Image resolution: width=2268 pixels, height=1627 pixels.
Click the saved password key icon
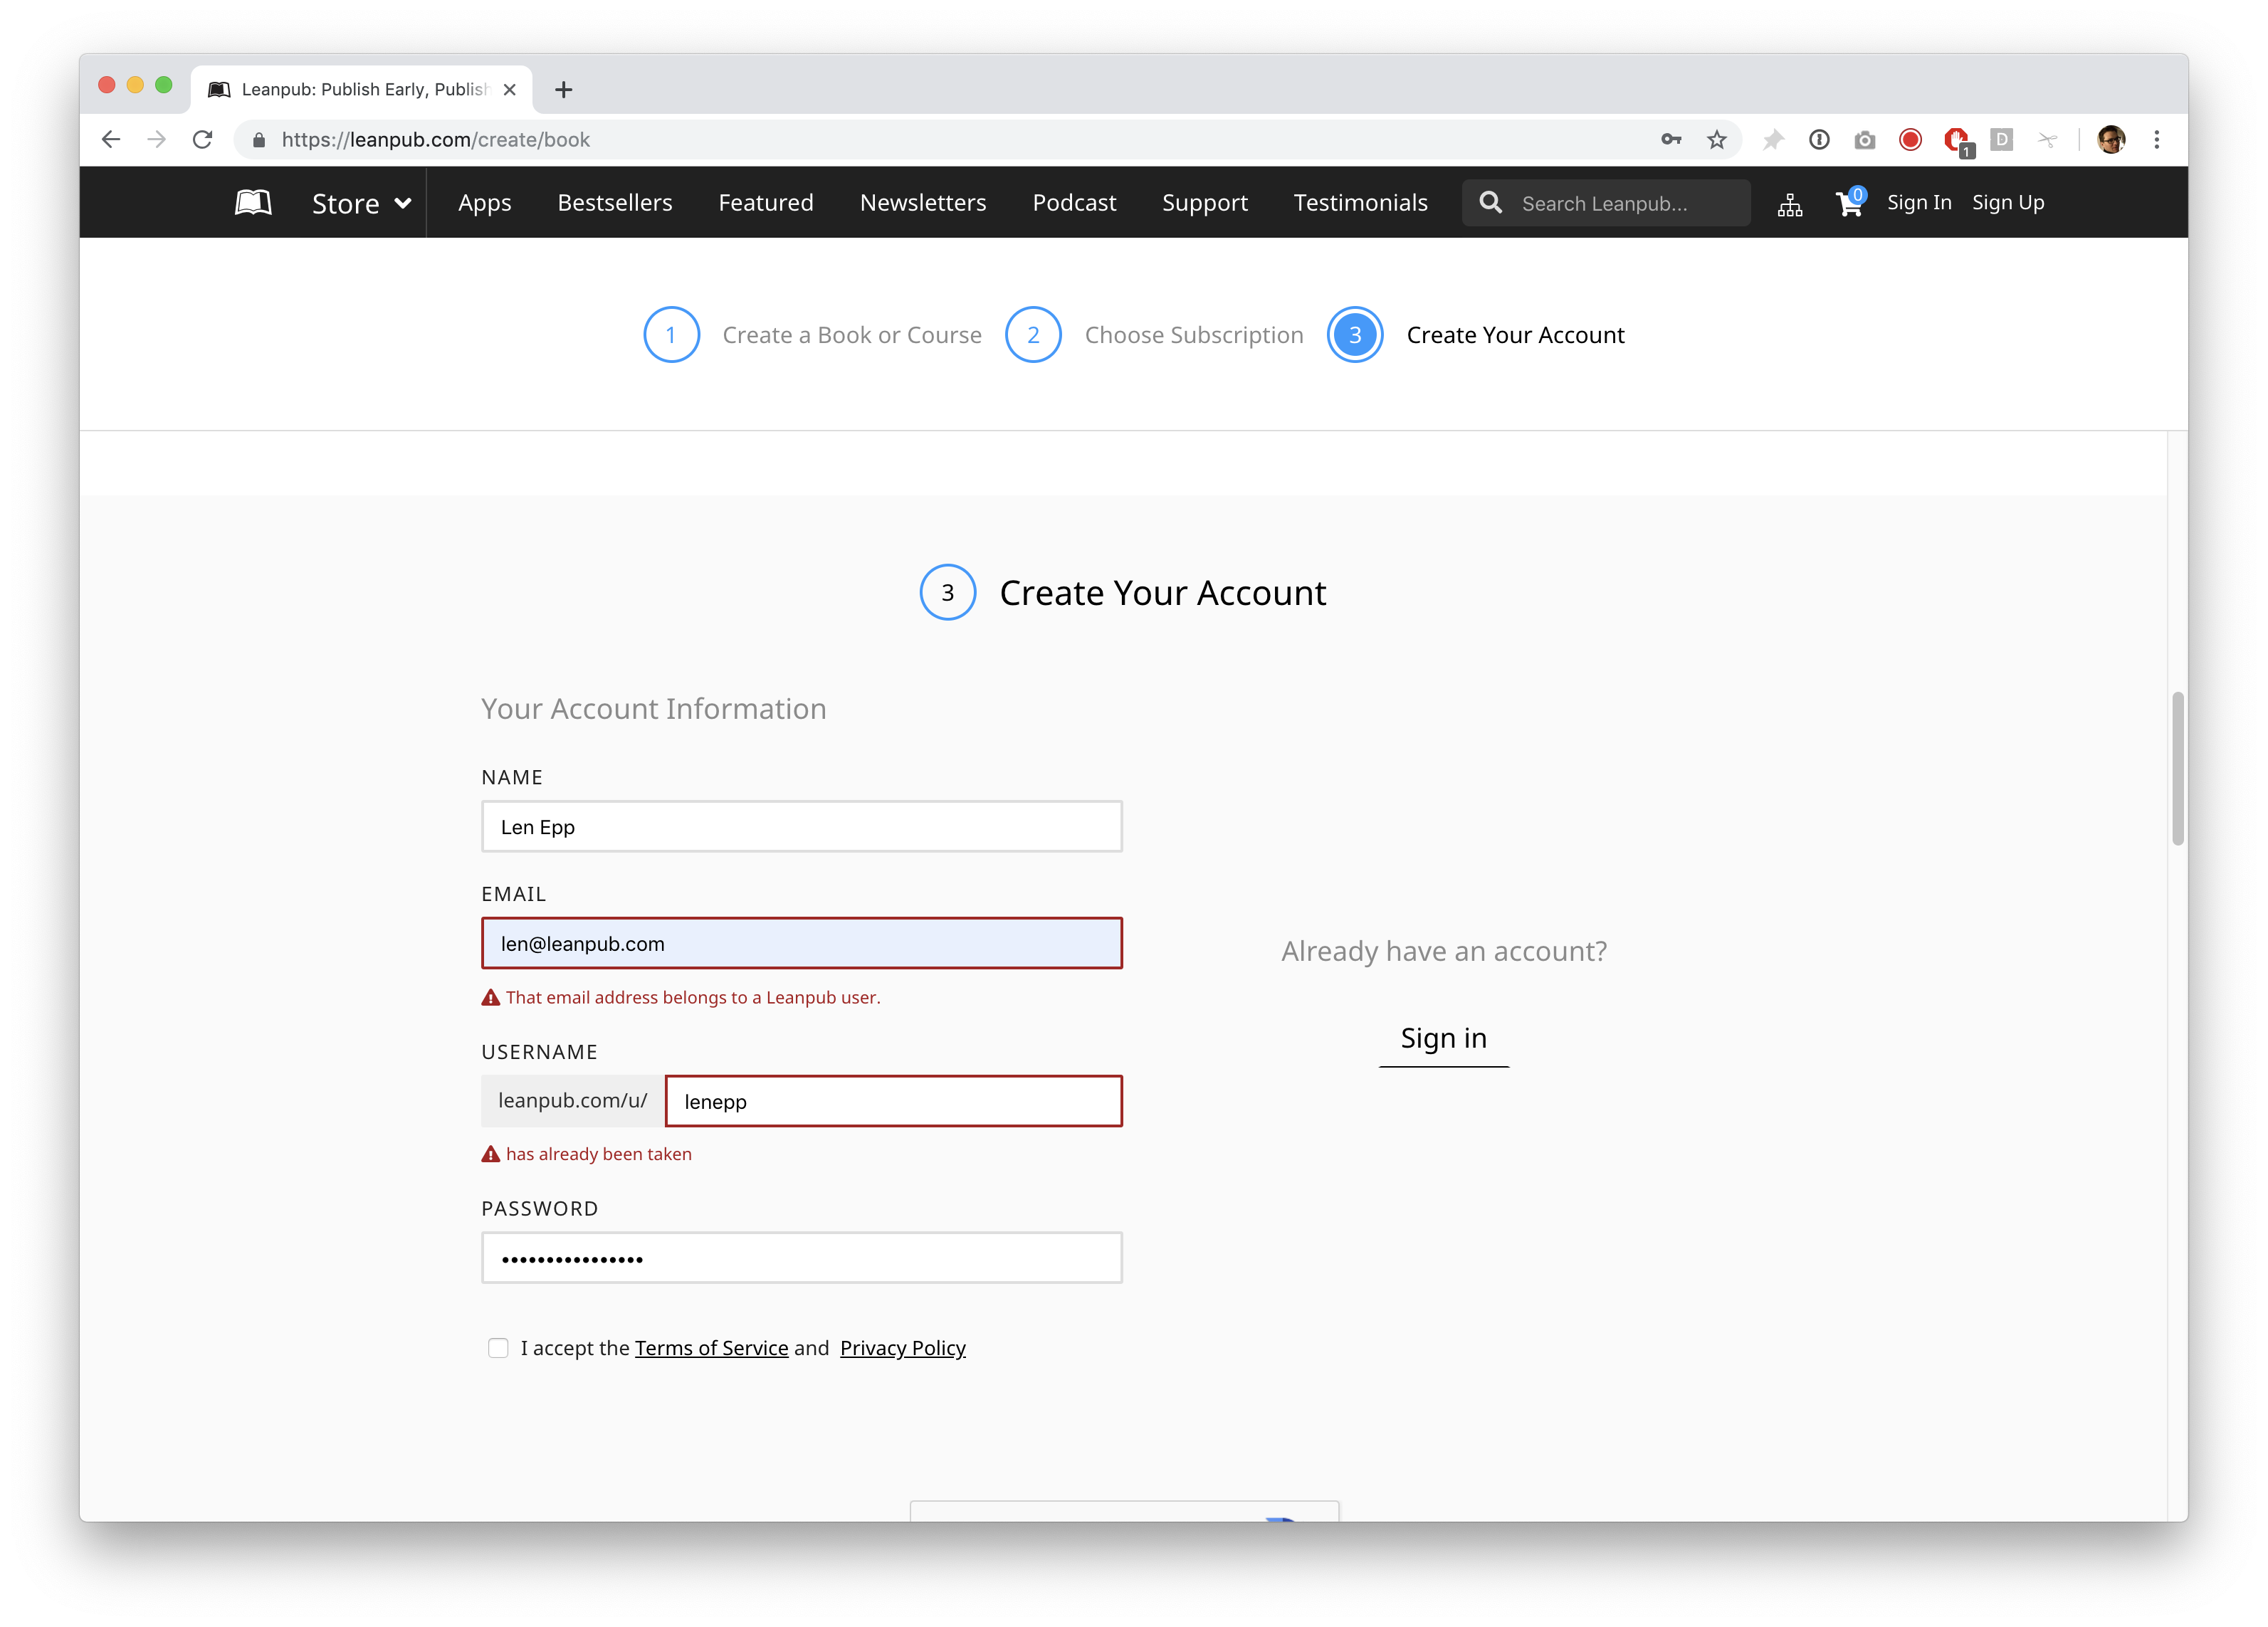point(1671,139)
